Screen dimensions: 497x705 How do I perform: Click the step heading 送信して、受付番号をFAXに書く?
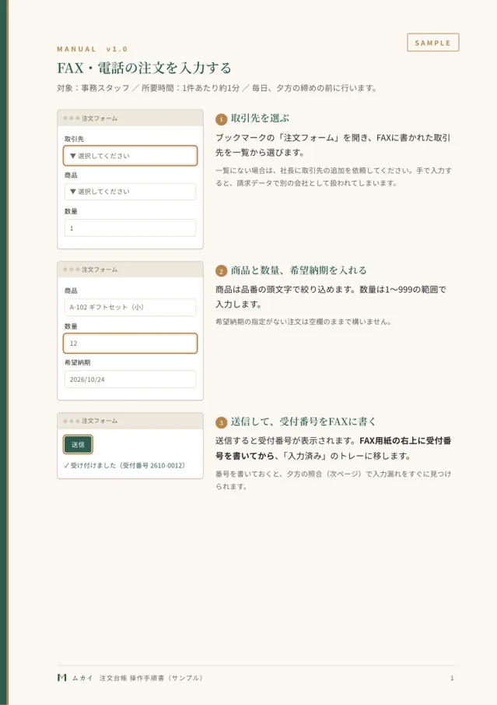pyautogui.click(x=303, y=421)
